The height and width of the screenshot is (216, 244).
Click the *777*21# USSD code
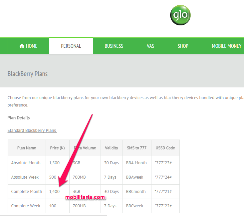tap(163, 192)
